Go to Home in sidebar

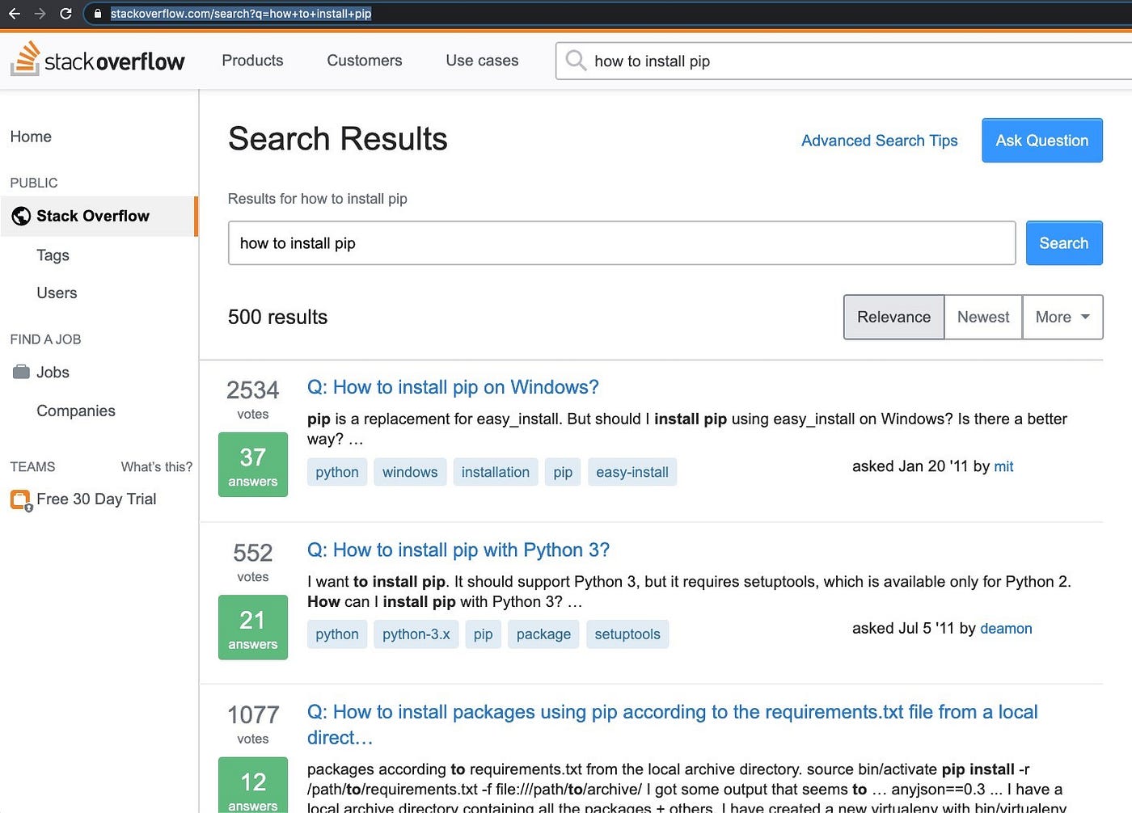point(31,137)
